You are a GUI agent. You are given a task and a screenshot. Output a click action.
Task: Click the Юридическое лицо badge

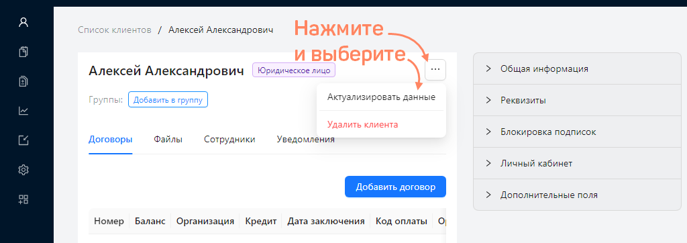point(294,70)
